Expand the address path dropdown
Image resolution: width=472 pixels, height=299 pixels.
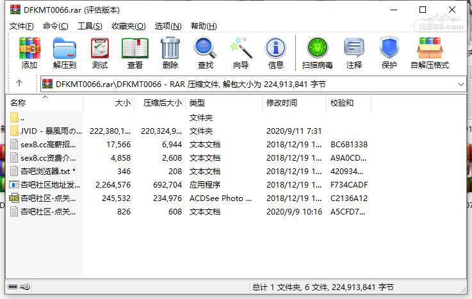click(461, 85)
